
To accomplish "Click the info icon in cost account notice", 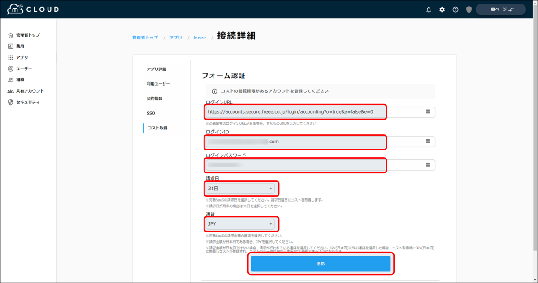I will (x=214, y=91).
